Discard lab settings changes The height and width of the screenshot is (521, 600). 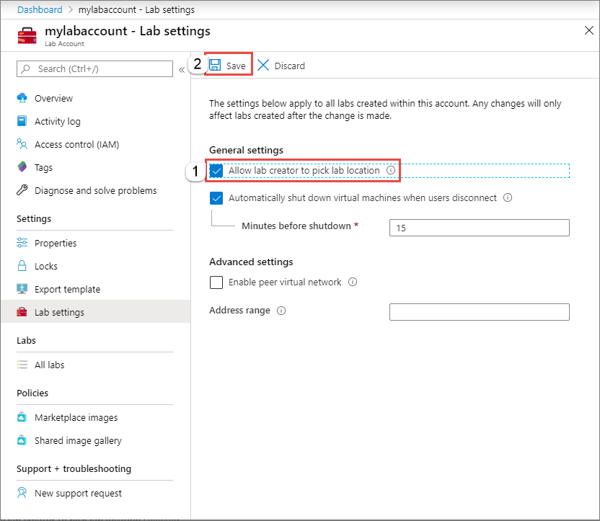coord(281,66)
